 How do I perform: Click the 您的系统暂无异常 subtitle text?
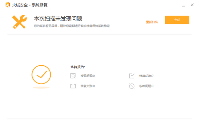[72, 26]
